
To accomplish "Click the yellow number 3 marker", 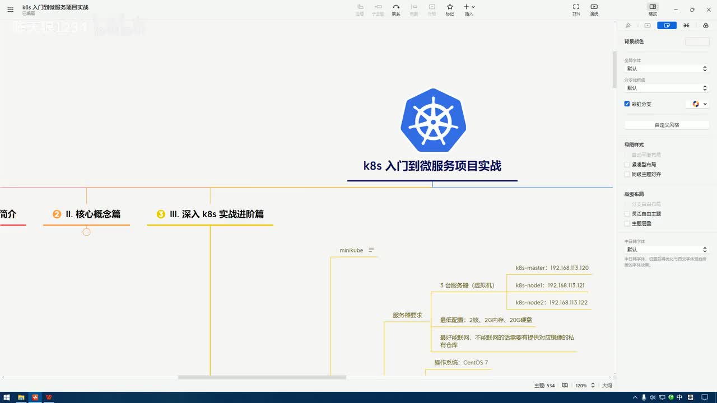I will [x=161, y=214].
